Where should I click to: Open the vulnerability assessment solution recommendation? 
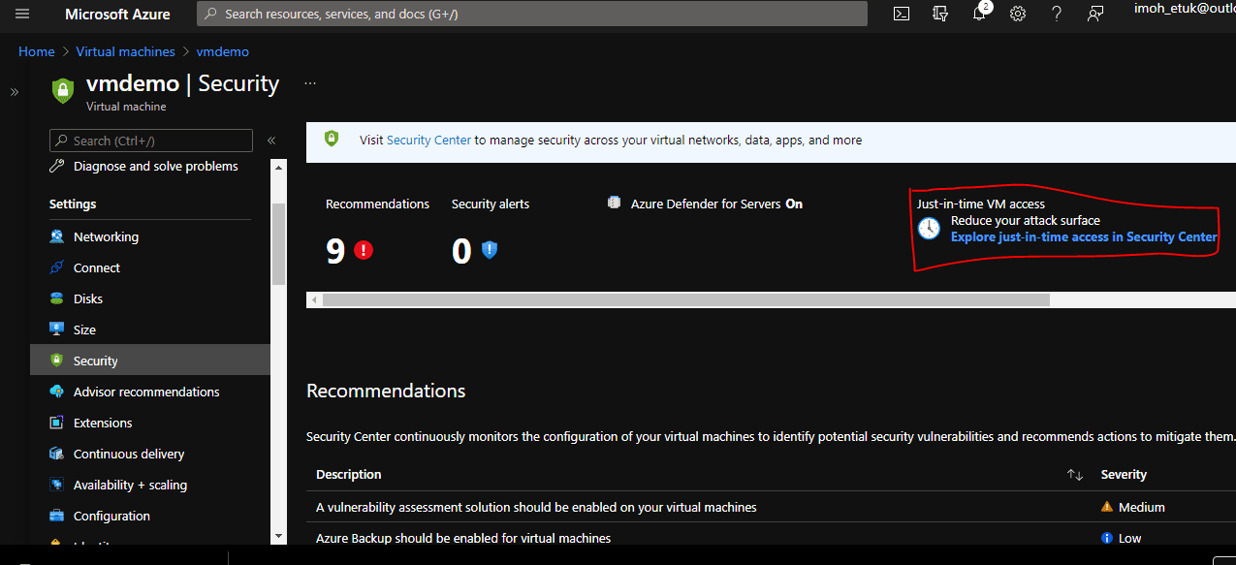tap(536, 507)
